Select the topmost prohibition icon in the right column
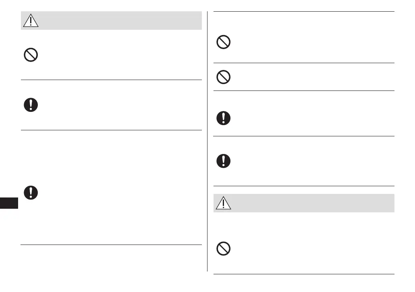This screenshot has height=292, width=415. [223, 42]
